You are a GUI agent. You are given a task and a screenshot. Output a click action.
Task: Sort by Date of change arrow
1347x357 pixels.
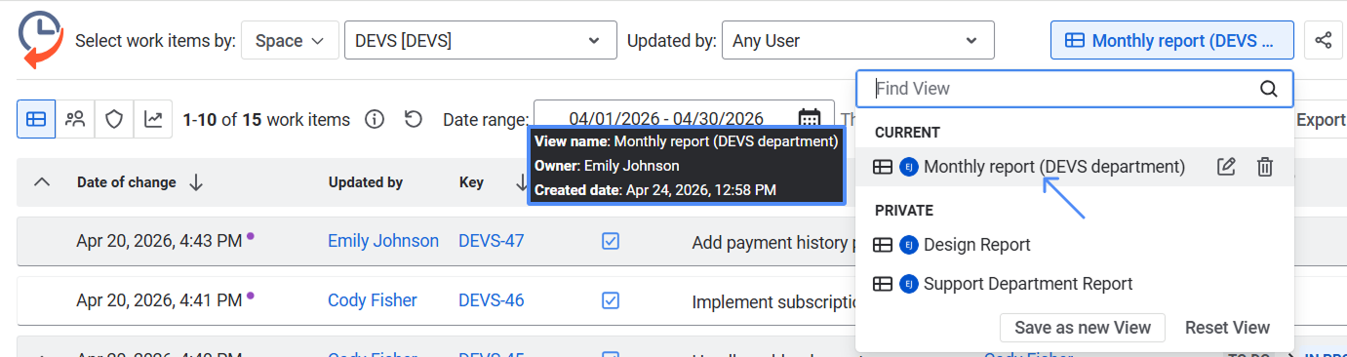(196, 182)
